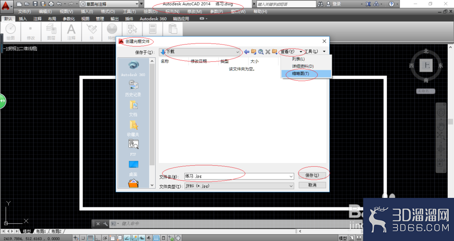This screenshot has width=454, height=241.
Task: Select 收藏夹 in the places sidebar
Action: pos(133,128)
